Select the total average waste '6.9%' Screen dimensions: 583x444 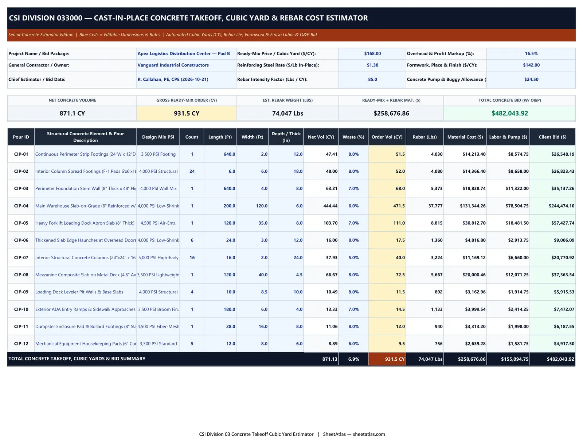click(x=353, y=359)
